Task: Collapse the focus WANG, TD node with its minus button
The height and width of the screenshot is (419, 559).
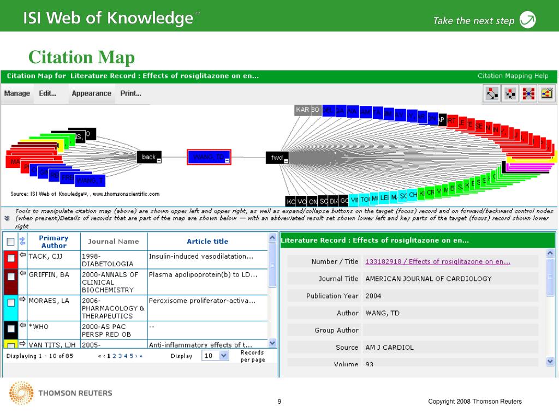Action: tap(227, 161)
